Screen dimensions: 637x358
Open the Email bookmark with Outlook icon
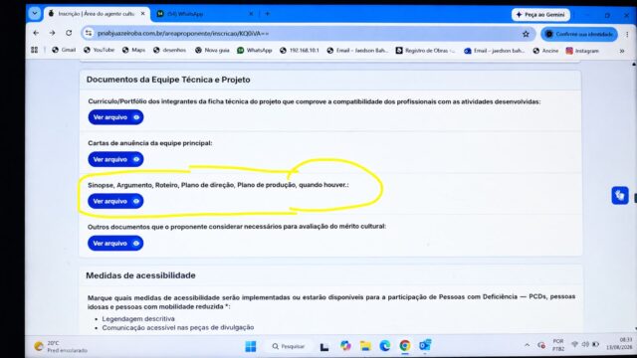tap(494, 51)
